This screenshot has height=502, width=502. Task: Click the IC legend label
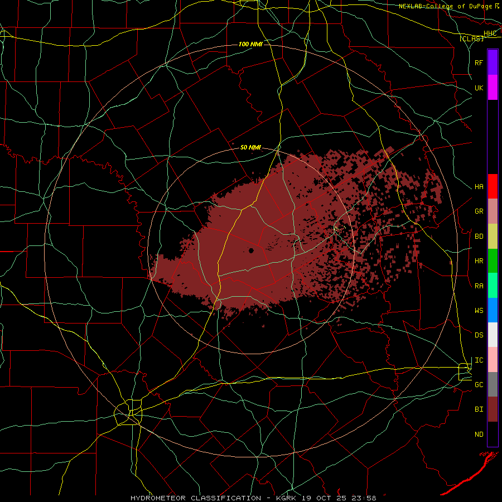479,360
